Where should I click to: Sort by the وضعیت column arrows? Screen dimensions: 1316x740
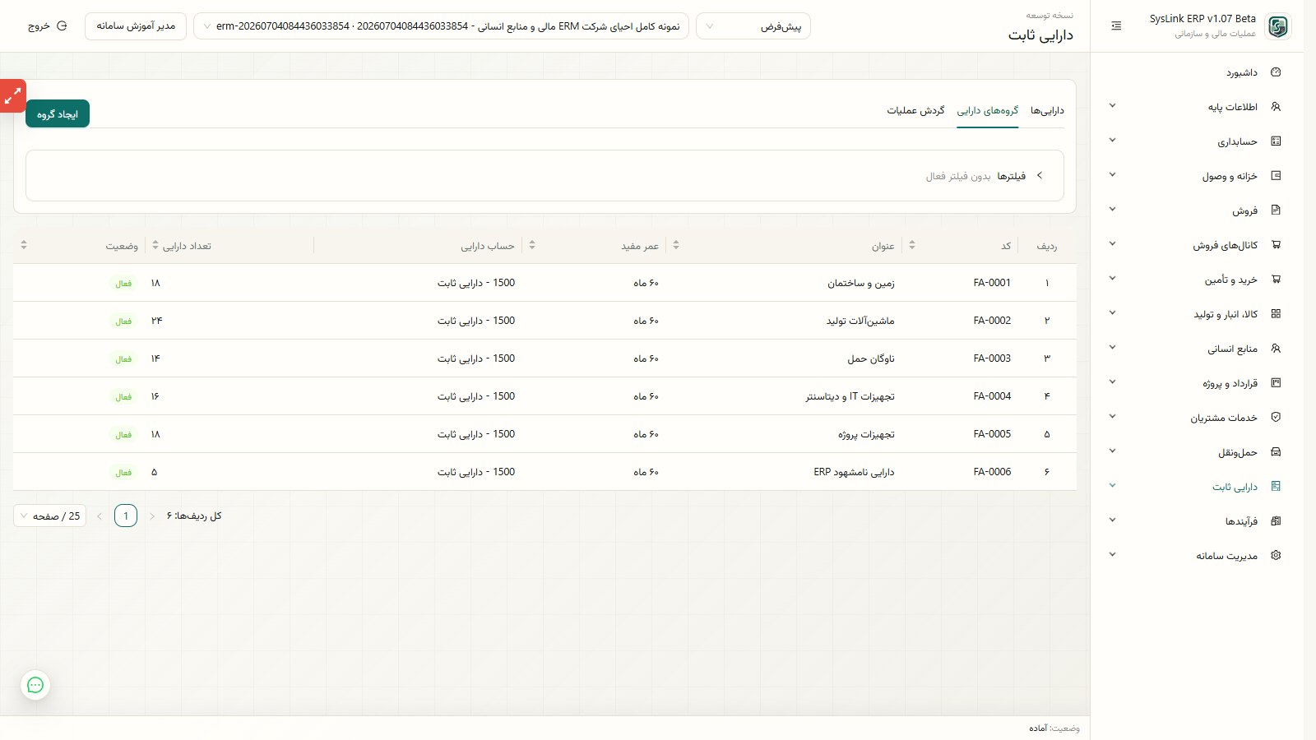[24, 245]
